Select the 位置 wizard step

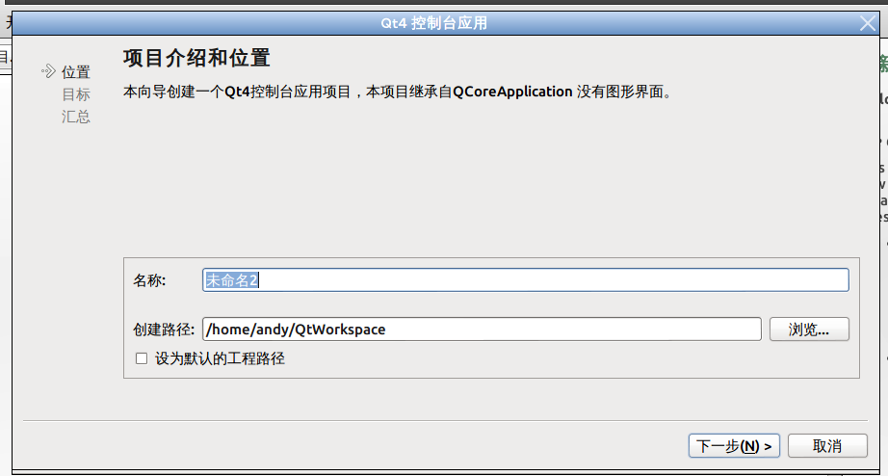pyautogui.click(x=76, y=72)
